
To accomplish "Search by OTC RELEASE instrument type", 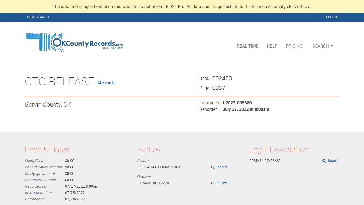I will [106, 83].
